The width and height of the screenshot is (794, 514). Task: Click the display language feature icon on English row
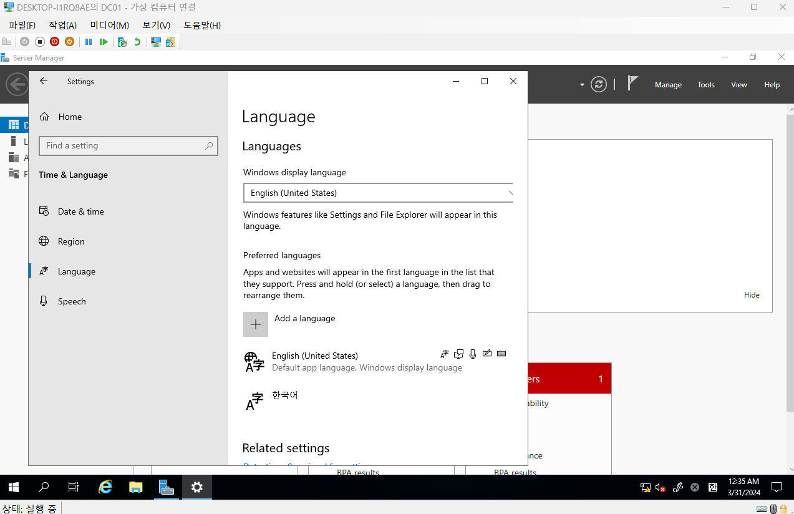[x=444, y=354]
